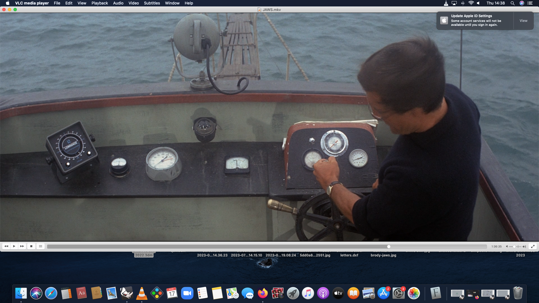Set maximum volume via loud speaker icon
This screenshot has height=303, width=539.
[x=524, y=247]
